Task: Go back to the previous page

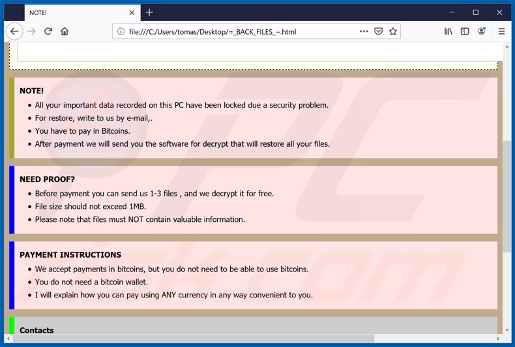Action: coord(14,31)
